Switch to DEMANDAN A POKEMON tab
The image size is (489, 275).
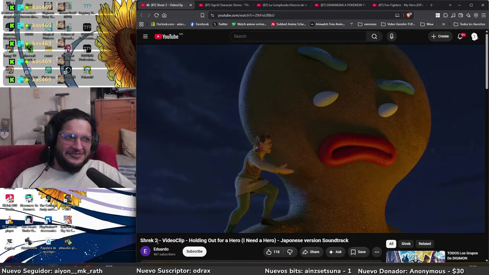340,5
